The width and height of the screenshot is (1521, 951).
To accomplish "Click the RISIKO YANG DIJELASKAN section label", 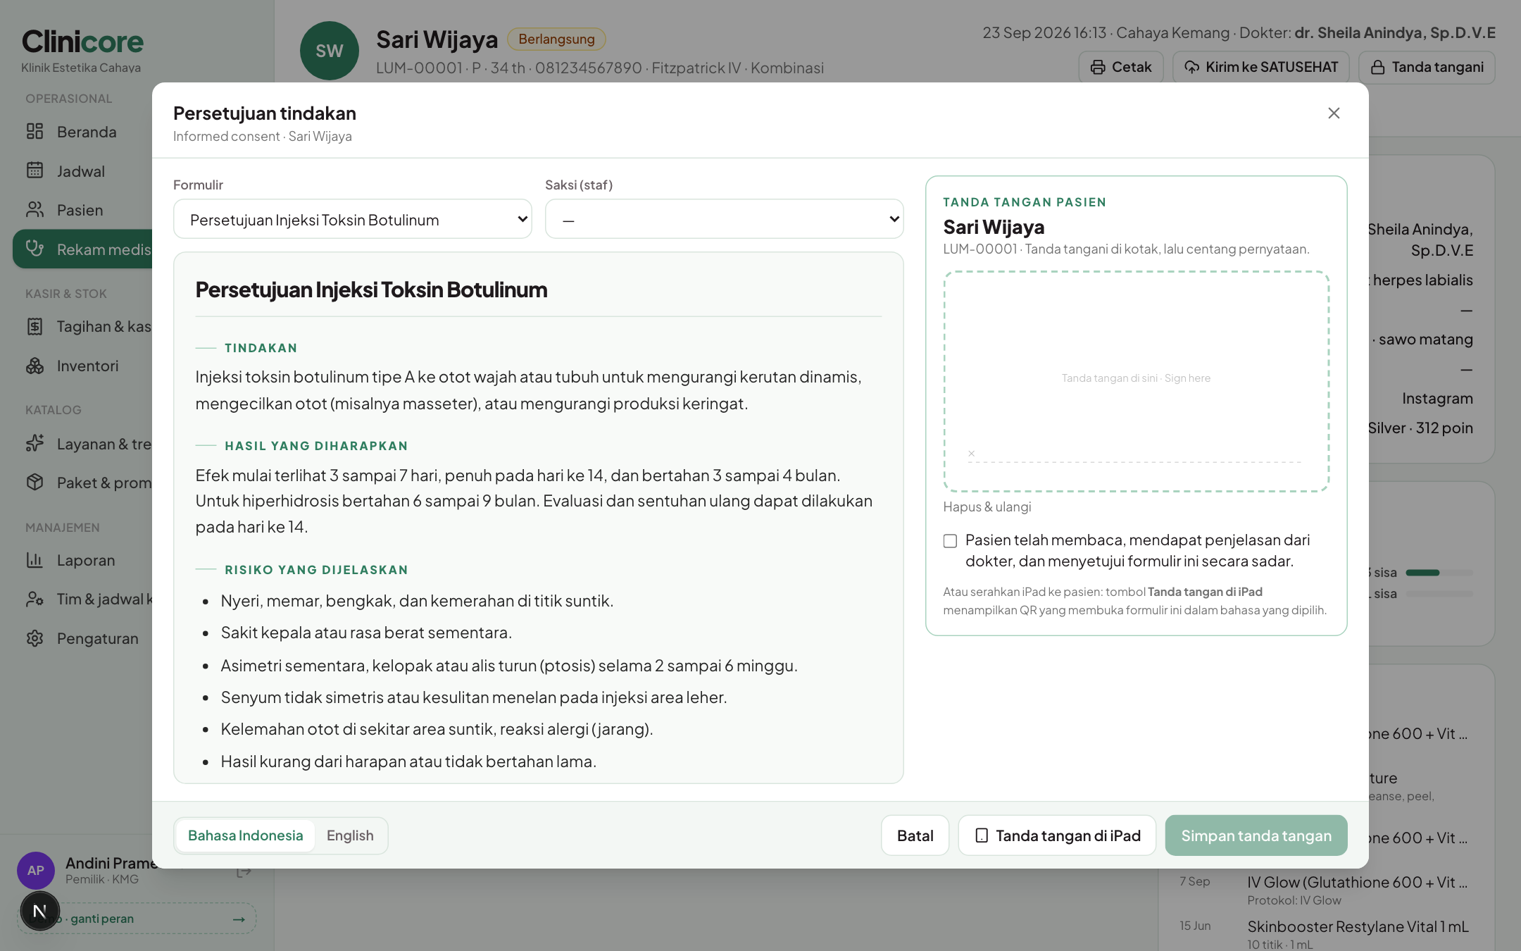I will tap(316, 570).
